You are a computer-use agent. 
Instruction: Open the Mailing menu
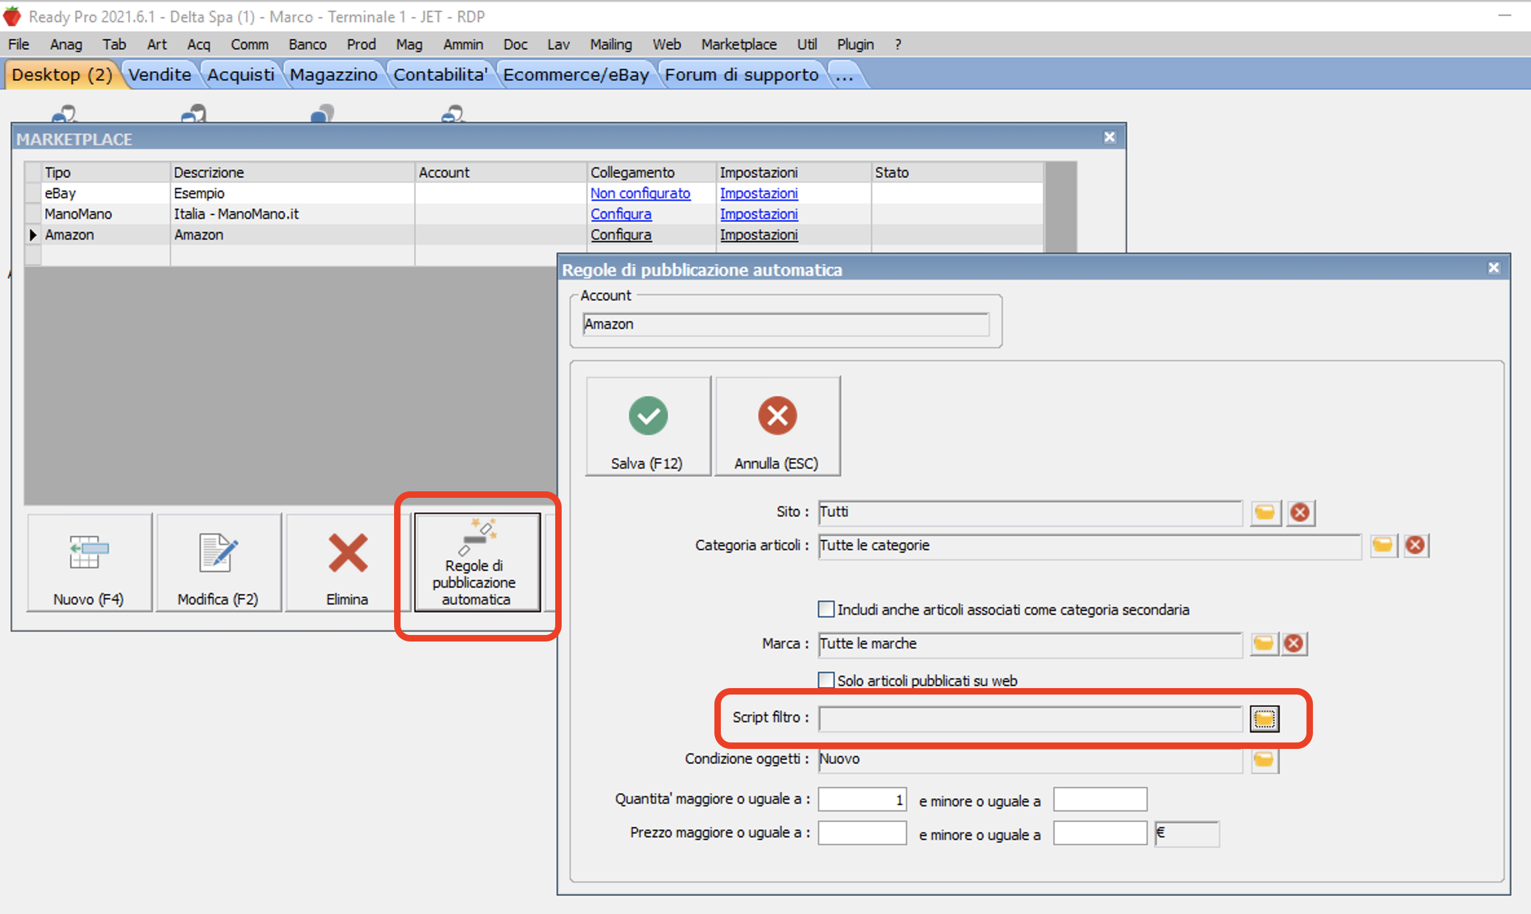[611, 44]
